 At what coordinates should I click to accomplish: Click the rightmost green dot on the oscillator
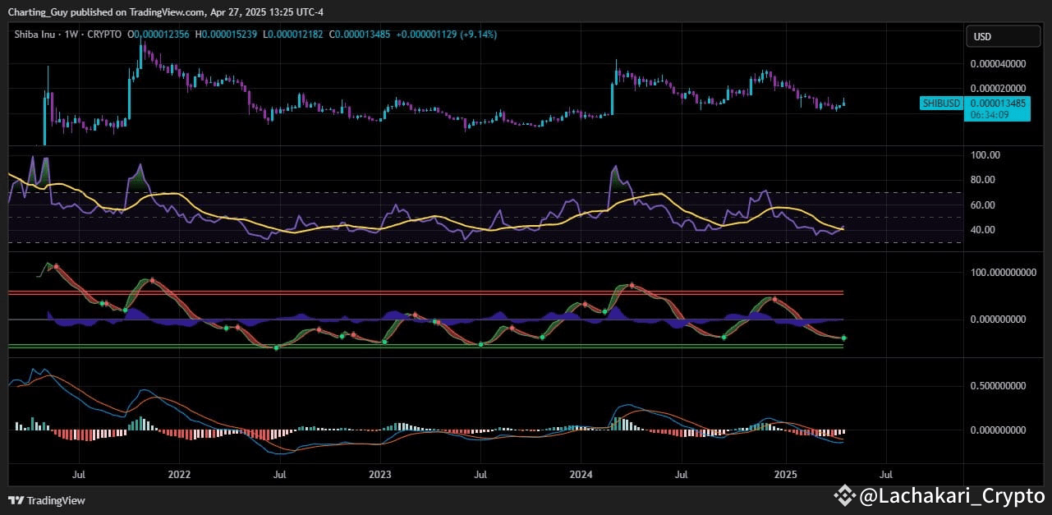(x=843, y=338)
